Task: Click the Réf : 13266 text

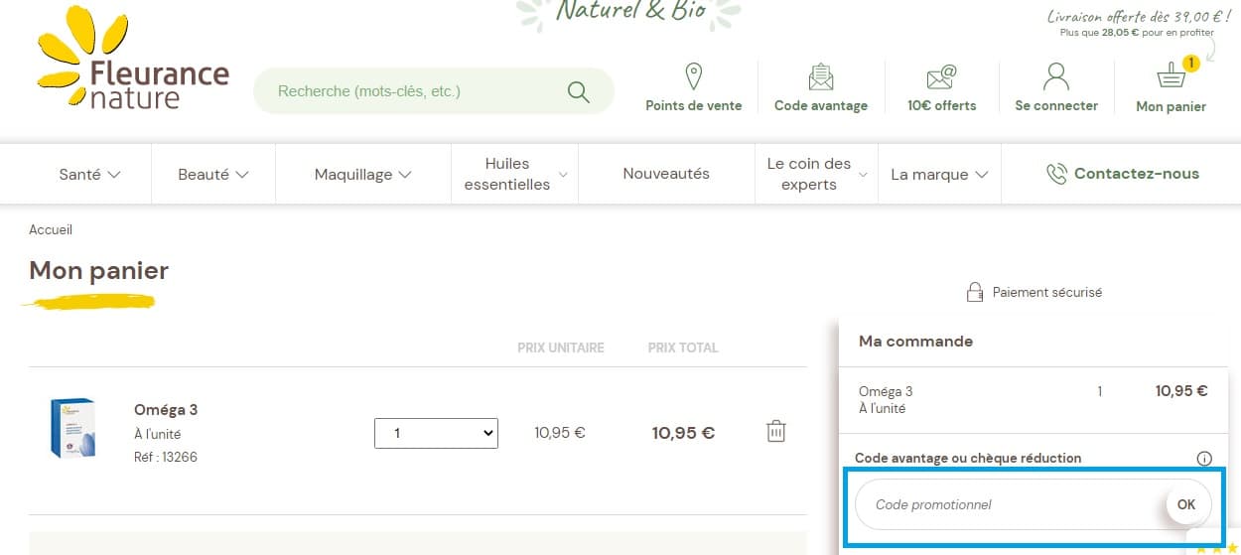Action: 166,458
